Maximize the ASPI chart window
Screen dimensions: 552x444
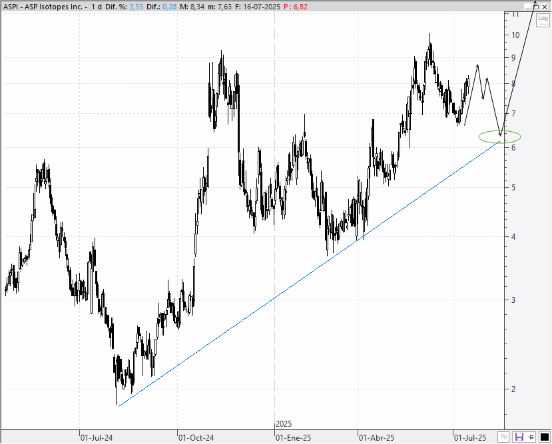coord(536,7)
